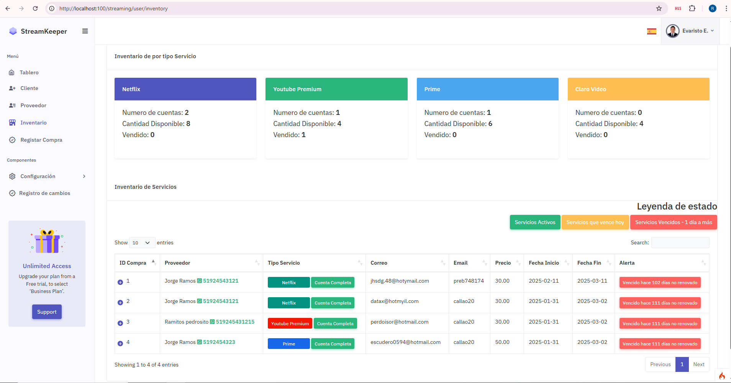Sort table by Fecha Fin column header
The width and height of the screenshot is (731, 383).
tap(593, 263)
